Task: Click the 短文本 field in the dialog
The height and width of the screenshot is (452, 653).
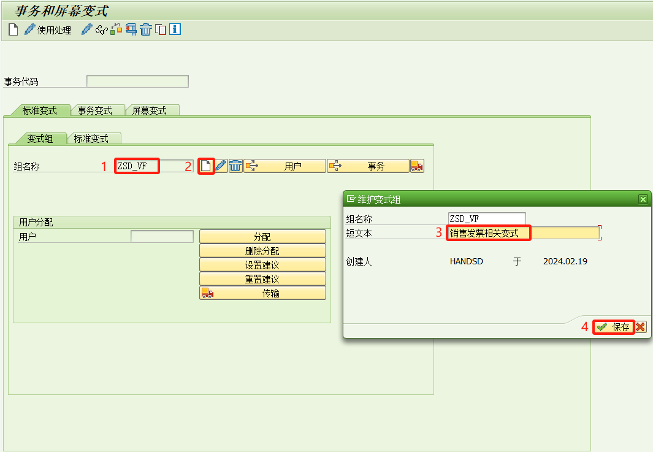Action: coord(524,233)
